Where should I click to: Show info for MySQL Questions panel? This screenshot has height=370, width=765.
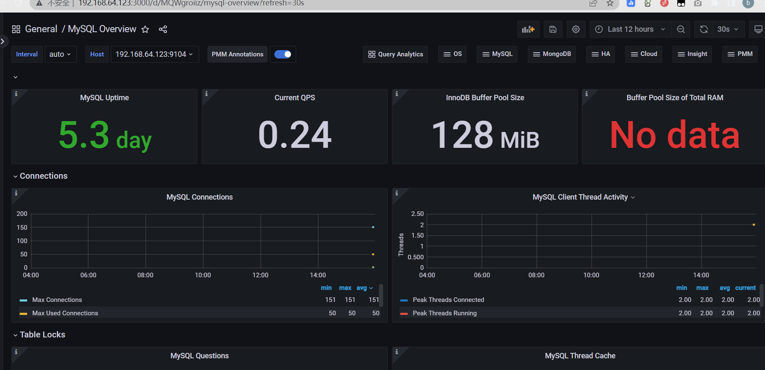point(16,352)
